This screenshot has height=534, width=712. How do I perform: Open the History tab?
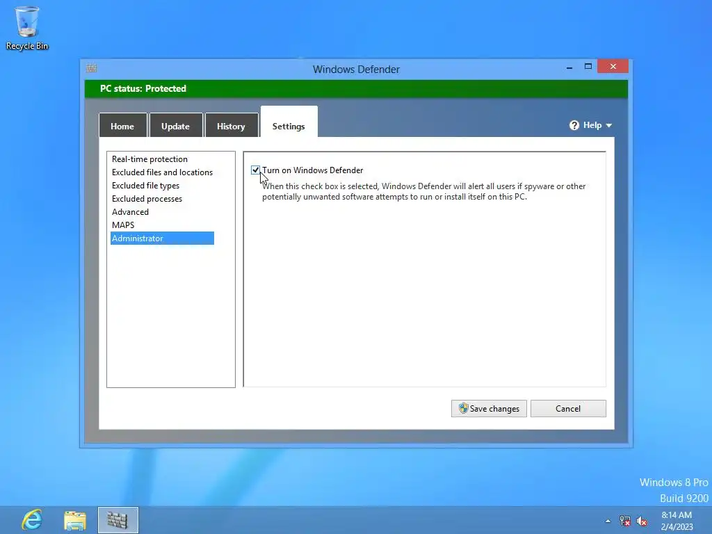coord(231,126)
